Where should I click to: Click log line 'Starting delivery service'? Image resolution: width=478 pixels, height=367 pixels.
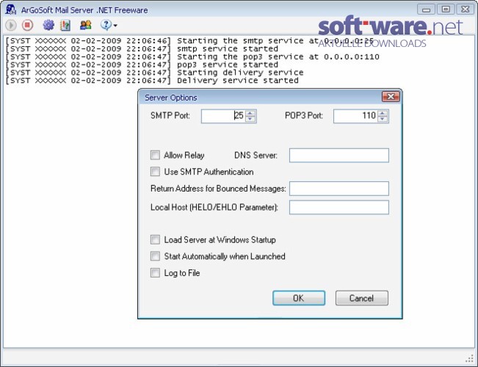point(154,73)
